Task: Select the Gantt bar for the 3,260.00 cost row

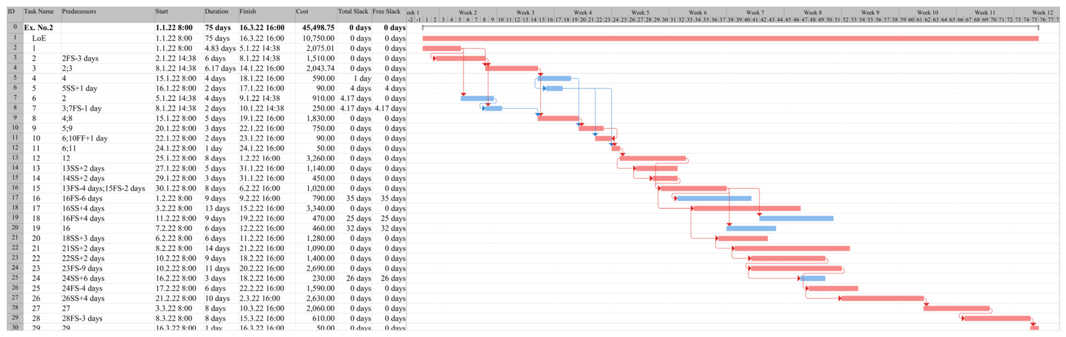Action: click(653, 158)
